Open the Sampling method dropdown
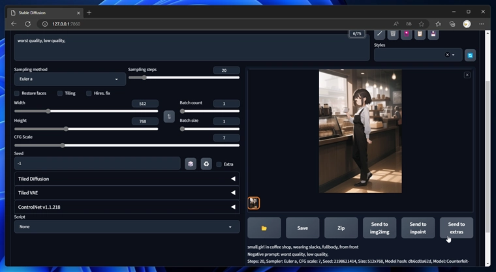The height and width of the screenshot is (272, 496). pos(70,79)
